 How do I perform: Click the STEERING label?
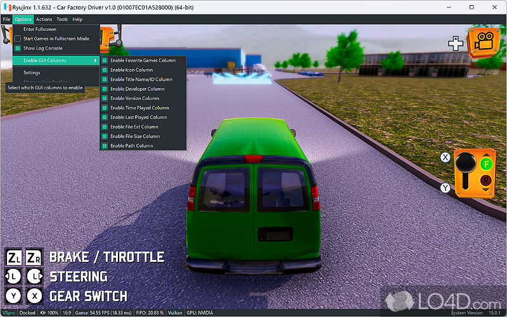coord(79,277)
